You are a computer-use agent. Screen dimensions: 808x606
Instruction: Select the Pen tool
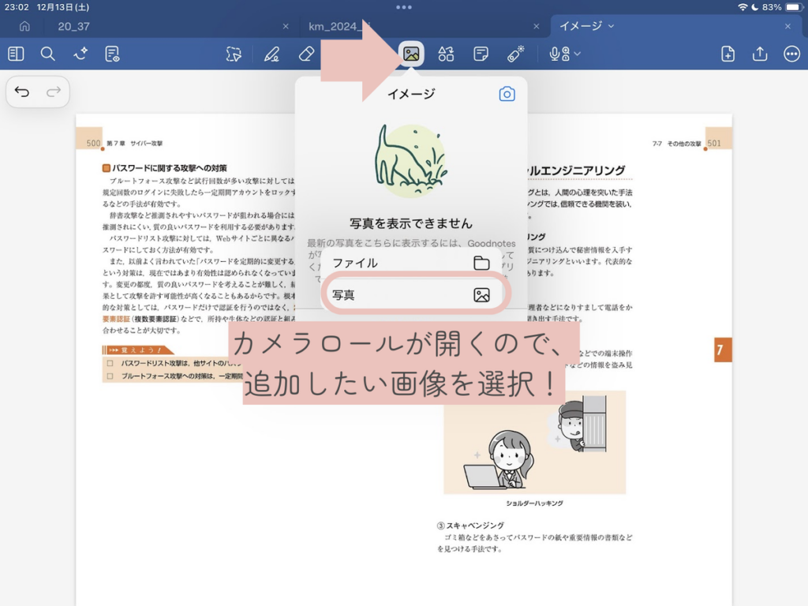[x=271, y=54]
